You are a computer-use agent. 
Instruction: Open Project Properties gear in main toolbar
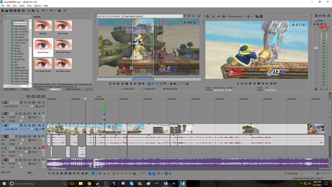tap(23, 11)
